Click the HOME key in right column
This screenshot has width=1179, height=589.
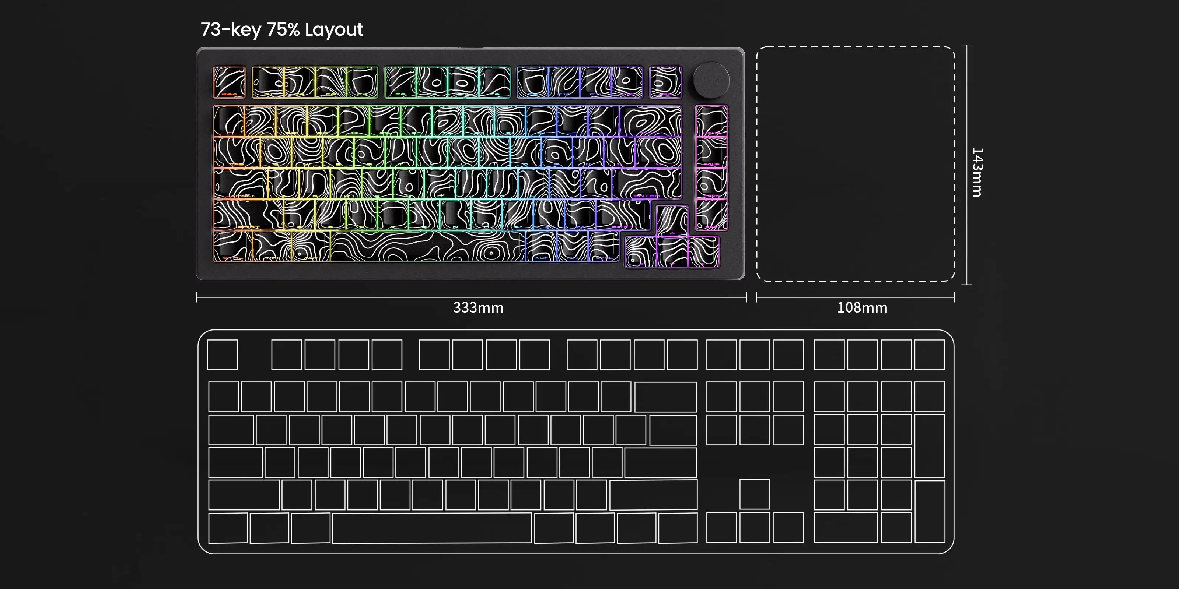(x=711, y=121)
